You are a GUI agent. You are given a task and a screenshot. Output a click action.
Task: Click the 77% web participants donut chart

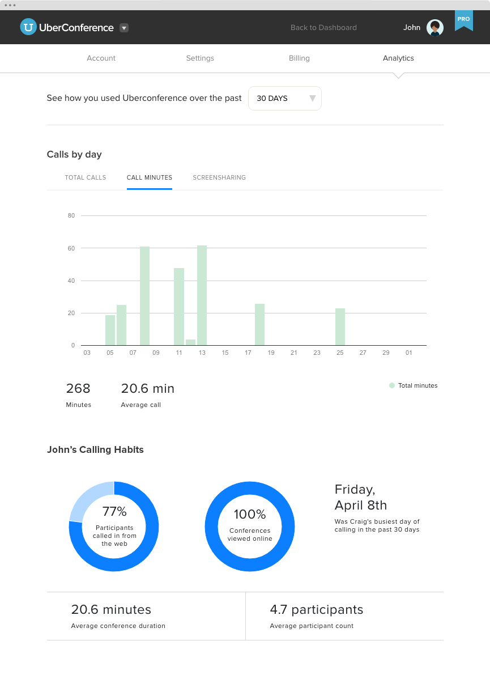coord(114,527)
